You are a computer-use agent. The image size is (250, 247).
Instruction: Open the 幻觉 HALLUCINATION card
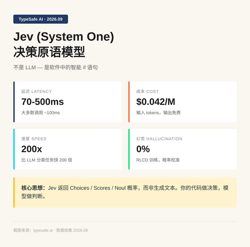tap(182, 149)
